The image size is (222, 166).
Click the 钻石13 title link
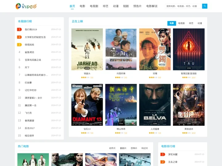87,129
